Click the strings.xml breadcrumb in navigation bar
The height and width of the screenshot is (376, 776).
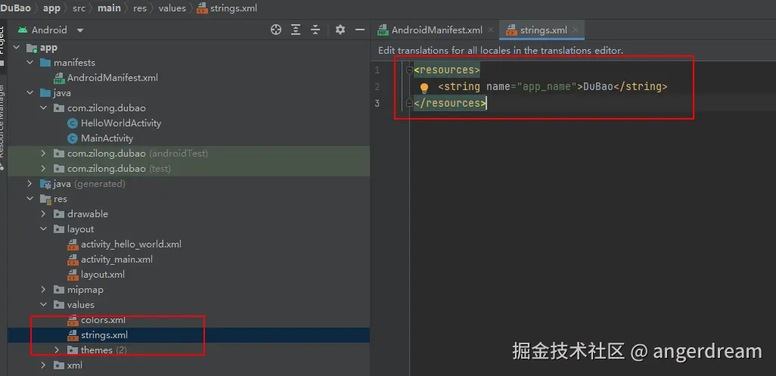tap(227, 8)
